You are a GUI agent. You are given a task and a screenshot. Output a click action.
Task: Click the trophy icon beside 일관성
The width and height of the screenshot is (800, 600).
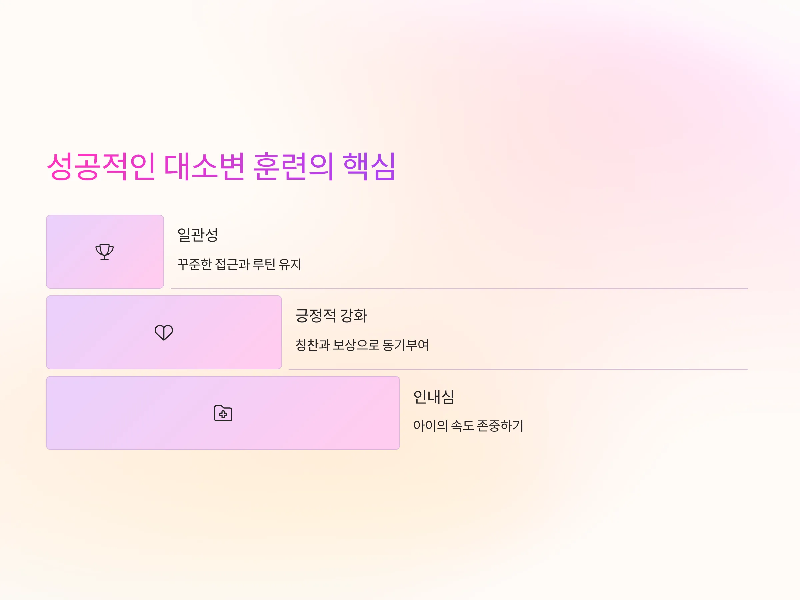(x=105, y=252)
